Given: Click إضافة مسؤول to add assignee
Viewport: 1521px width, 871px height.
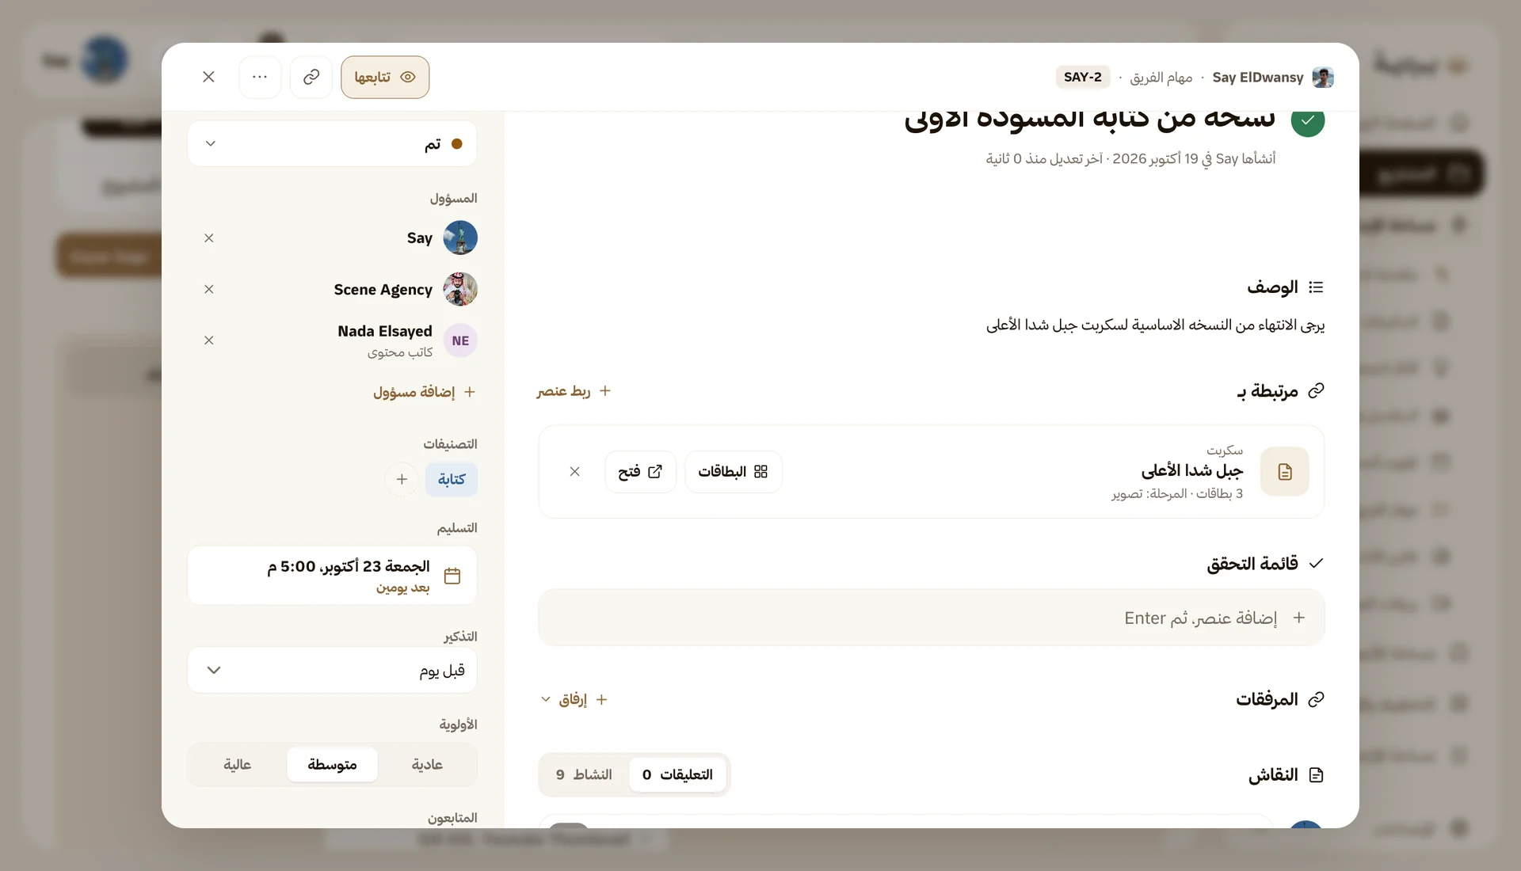Looking at the screenshot, I should pyautogui.click(x=424, y=392).
